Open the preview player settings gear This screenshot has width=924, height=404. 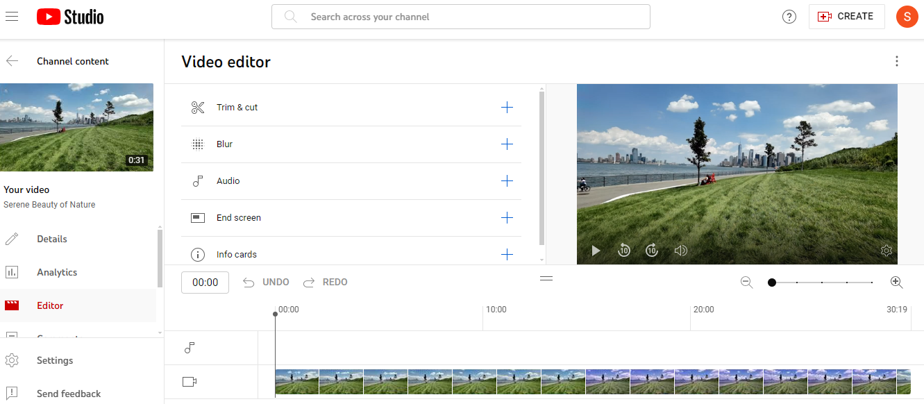click(887, 251)
